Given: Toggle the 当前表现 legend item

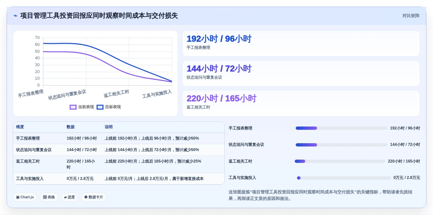Looking at the screenshot, I should [x=82, y=107].
